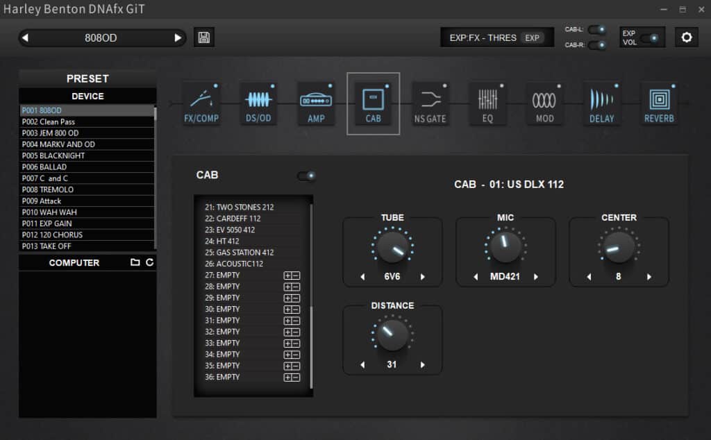Click the DISTANCE knob
This screenshot has height=440, width=711.
pos(392,335)
